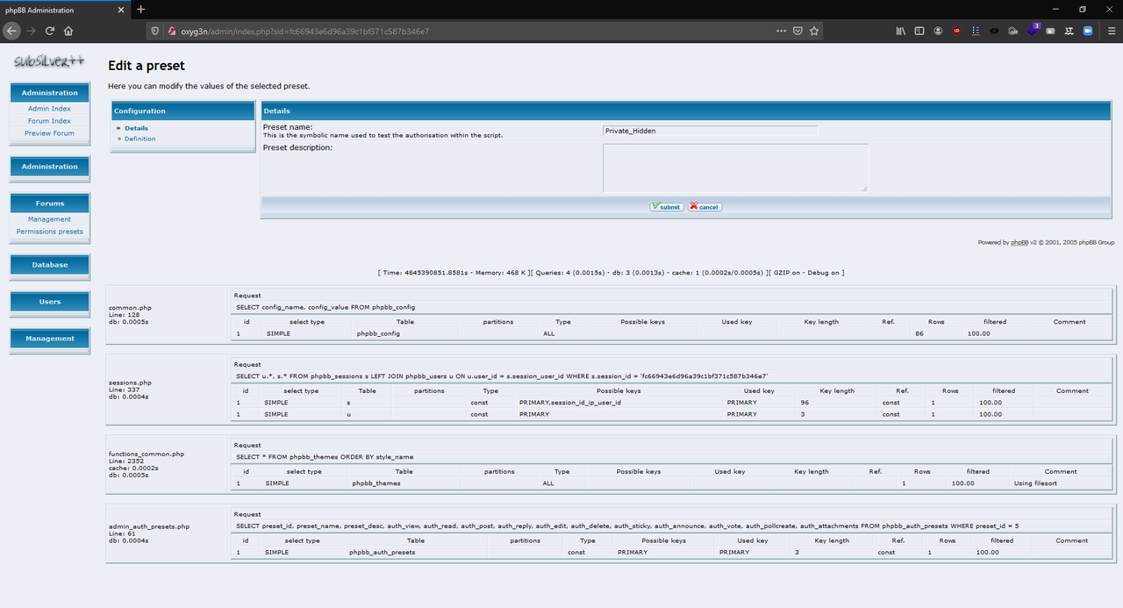Viewport: 1123px width, 608px height.
Task: Click the 'admin_auth_presets.php' debug entry
Action: tap(149, 526)
